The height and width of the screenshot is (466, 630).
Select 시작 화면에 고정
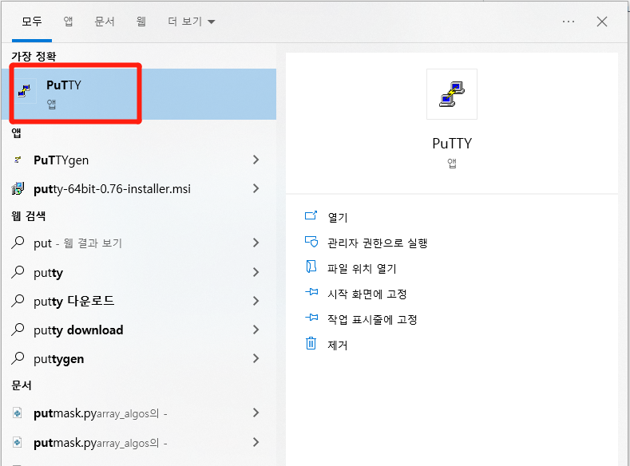[x=367, y=294]
